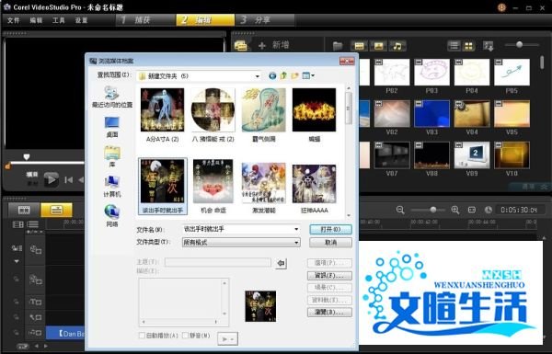Select file thumbnail 机会 命运
The width and height of the screenshot is (552, 354).
click(213, 186)
